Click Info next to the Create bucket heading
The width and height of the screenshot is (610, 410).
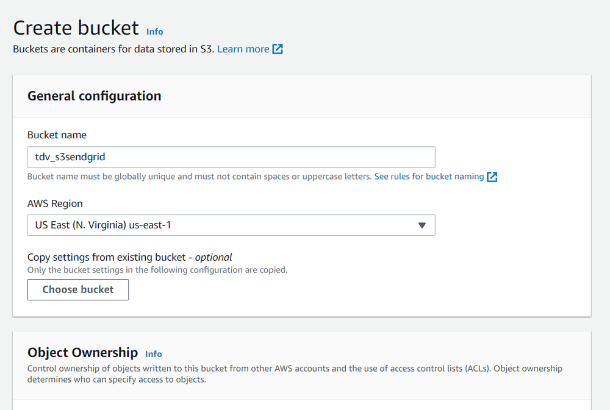154,31
